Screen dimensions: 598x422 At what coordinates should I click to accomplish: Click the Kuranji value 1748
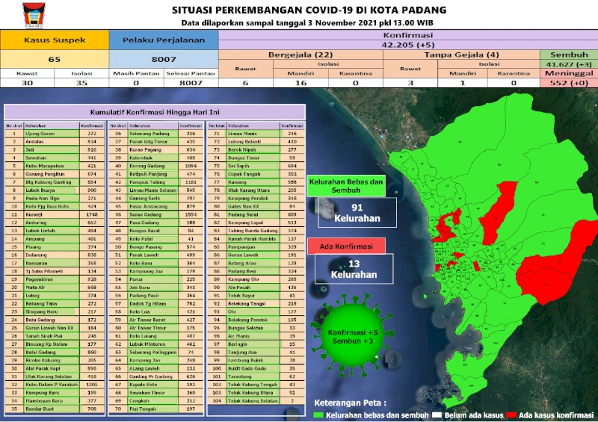[92, 214]
